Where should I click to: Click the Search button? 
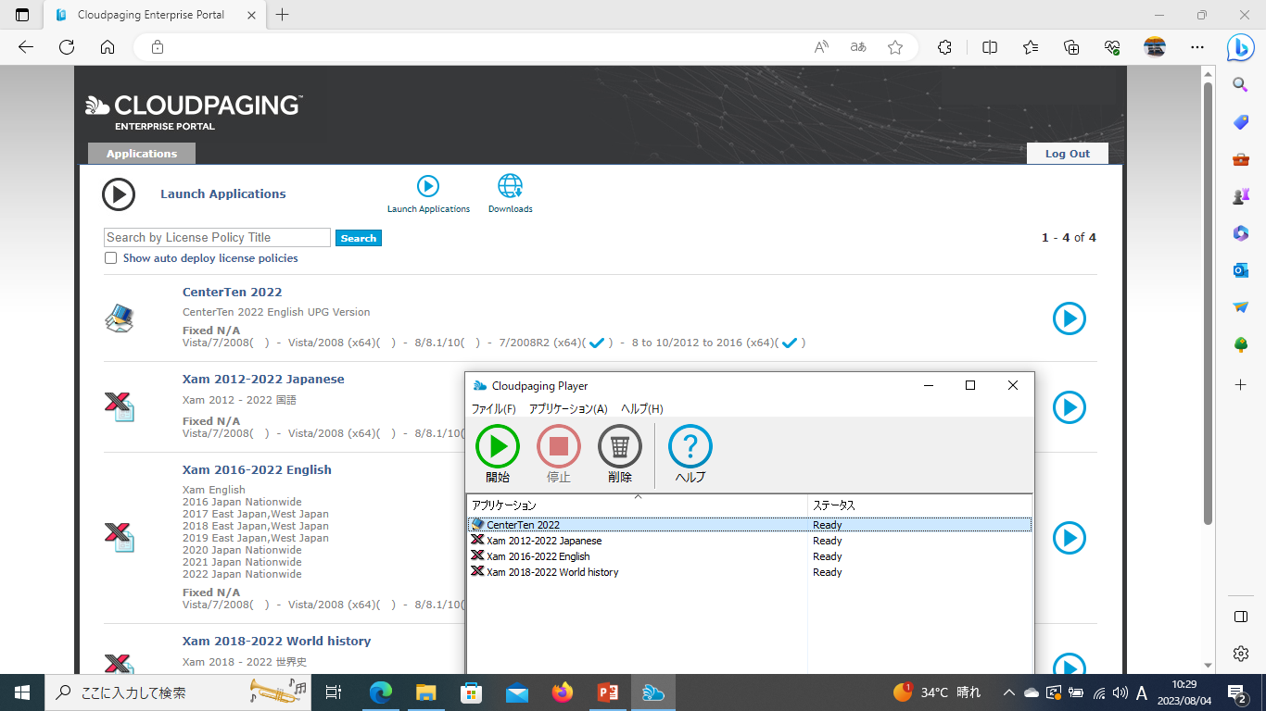358,237
